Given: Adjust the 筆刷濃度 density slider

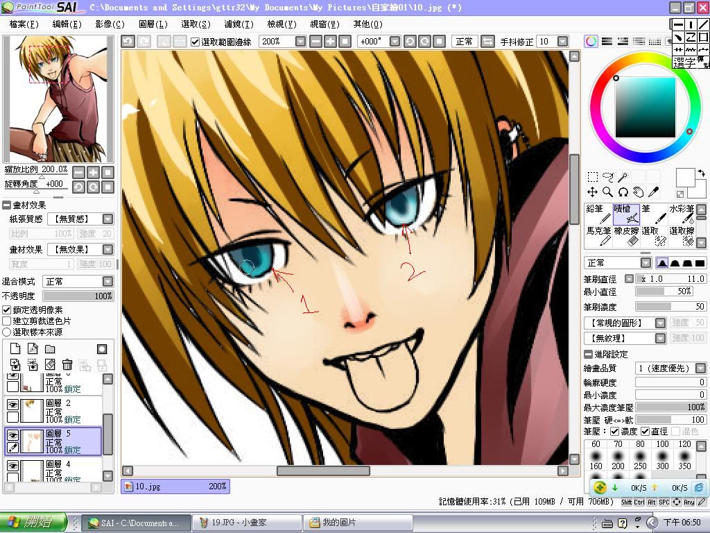Looking at the screenshot, I should (x=670, y=307).
